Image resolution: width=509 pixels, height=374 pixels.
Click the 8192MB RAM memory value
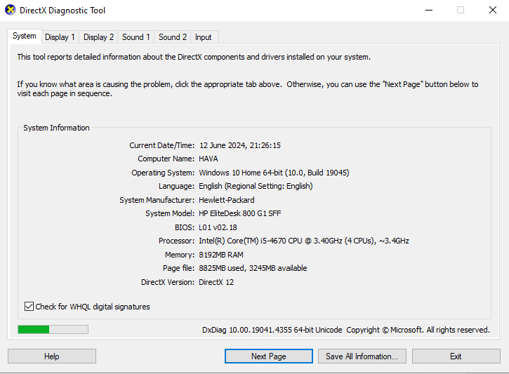[x=221, y=255]
